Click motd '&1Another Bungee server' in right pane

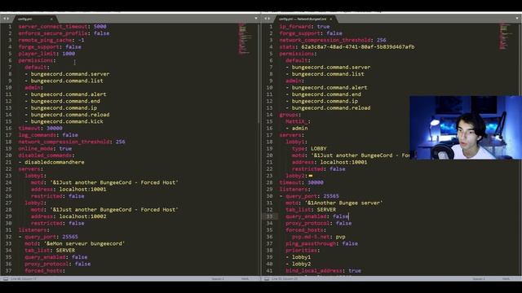pos(334,203)
